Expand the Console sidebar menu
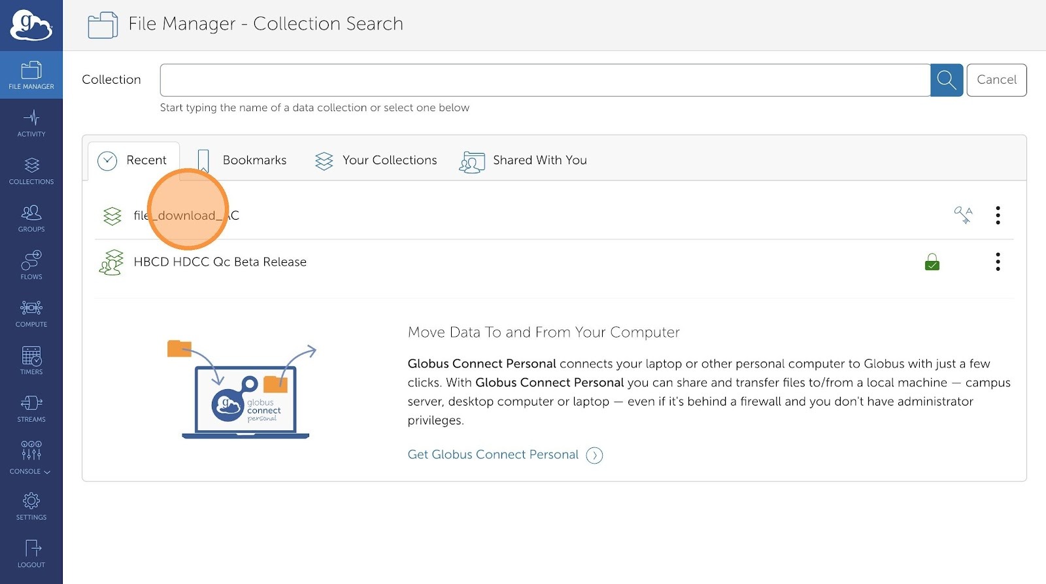1046x584 pixels. point(31,457)
